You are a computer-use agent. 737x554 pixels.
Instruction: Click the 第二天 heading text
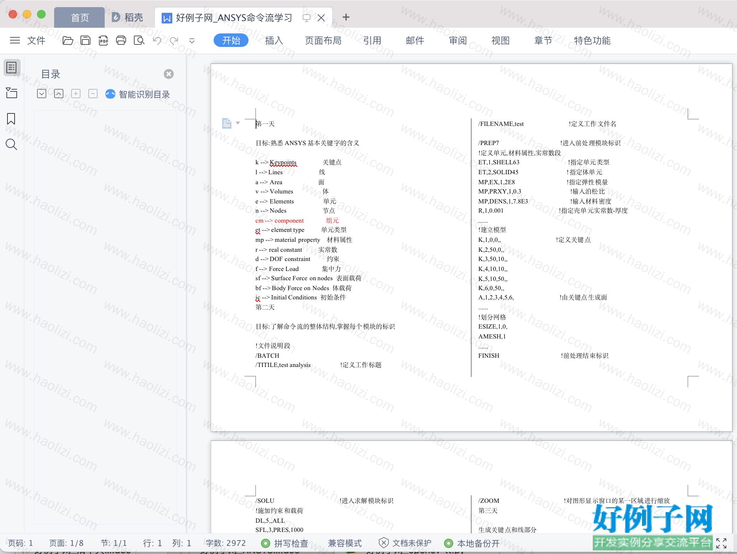[x=265, y=307]
